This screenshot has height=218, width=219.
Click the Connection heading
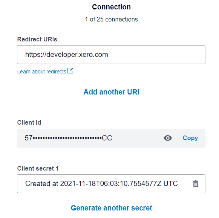111,7
